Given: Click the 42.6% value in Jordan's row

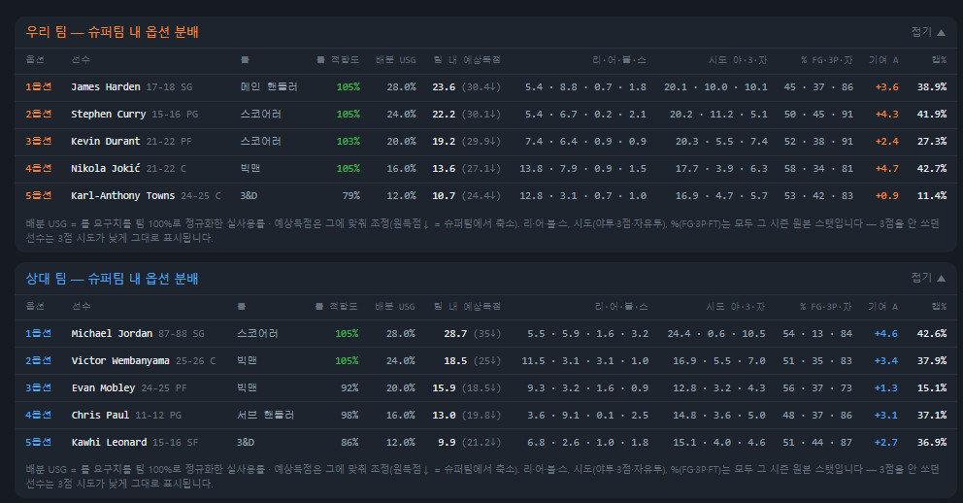Looking at the screenshot, I should pyautogui.click(x=932, y=333).
